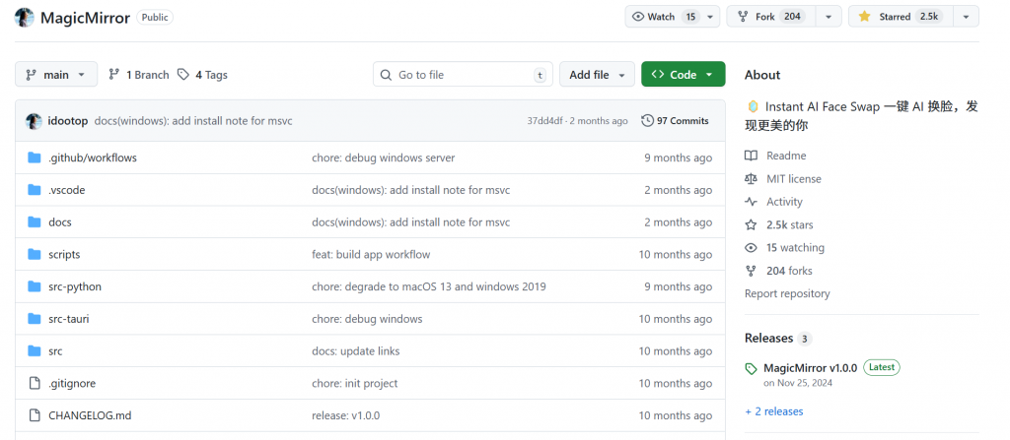Click the + 2 releases link
Screen dimensions: 1010x440
(773, 411)
